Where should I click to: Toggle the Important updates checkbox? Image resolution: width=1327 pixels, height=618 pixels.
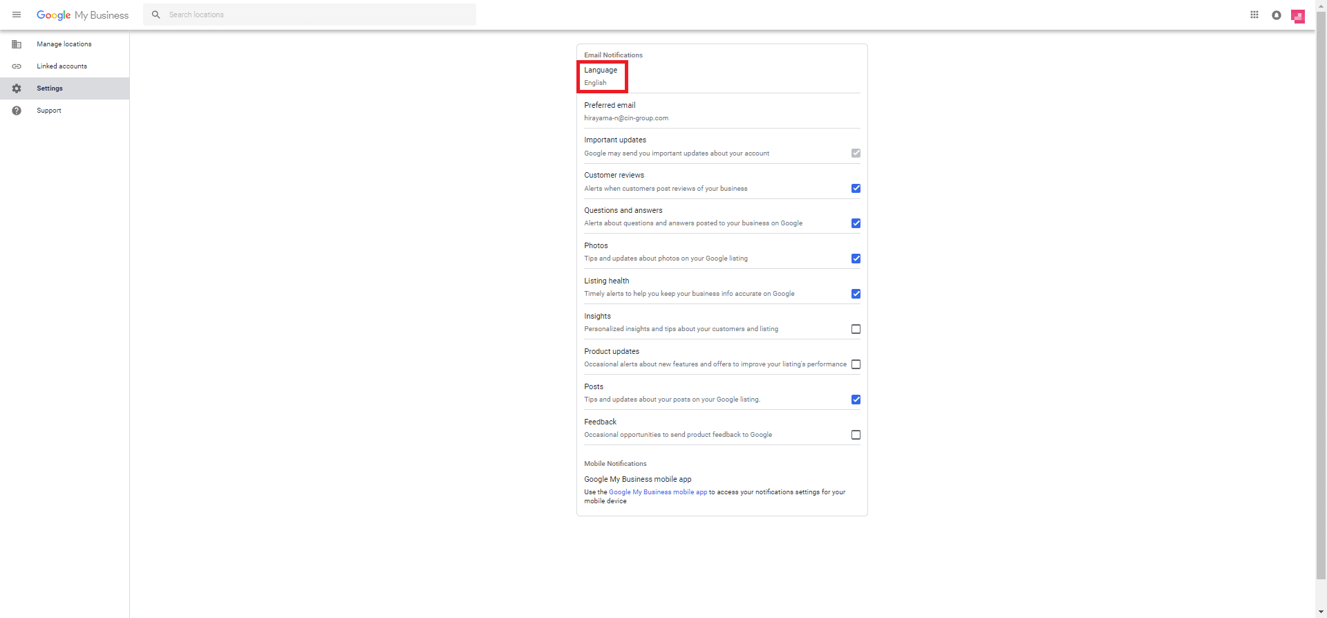(x=856, y=153)
